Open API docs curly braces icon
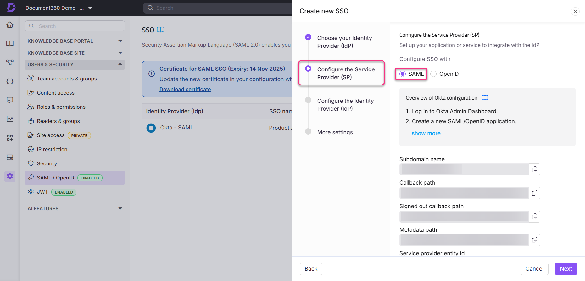585x281 pixels. (10, 81)
